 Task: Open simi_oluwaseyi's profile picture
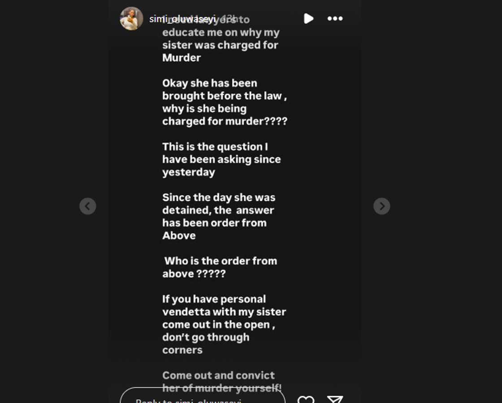point(131,18)
